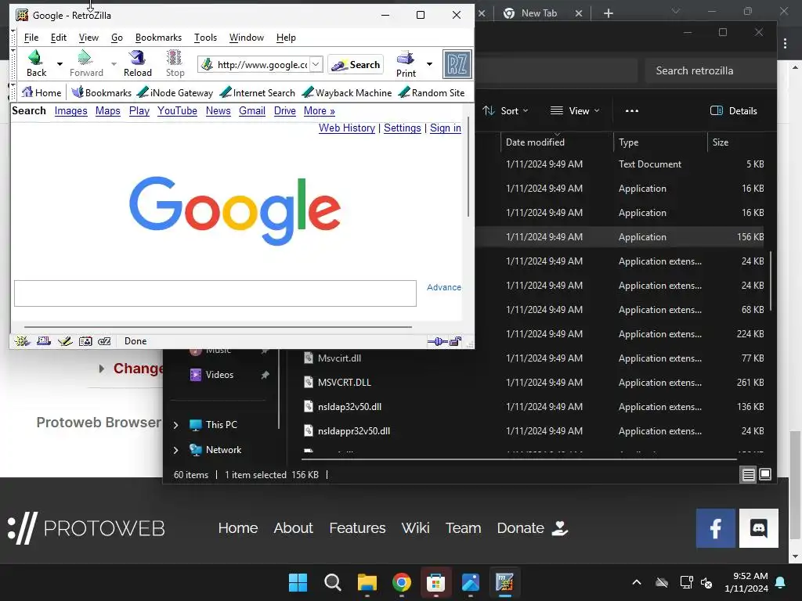This screenshot has width=802, height=601.
Task: Open the Print options dropdown arrow
Action: coord(430,64)
